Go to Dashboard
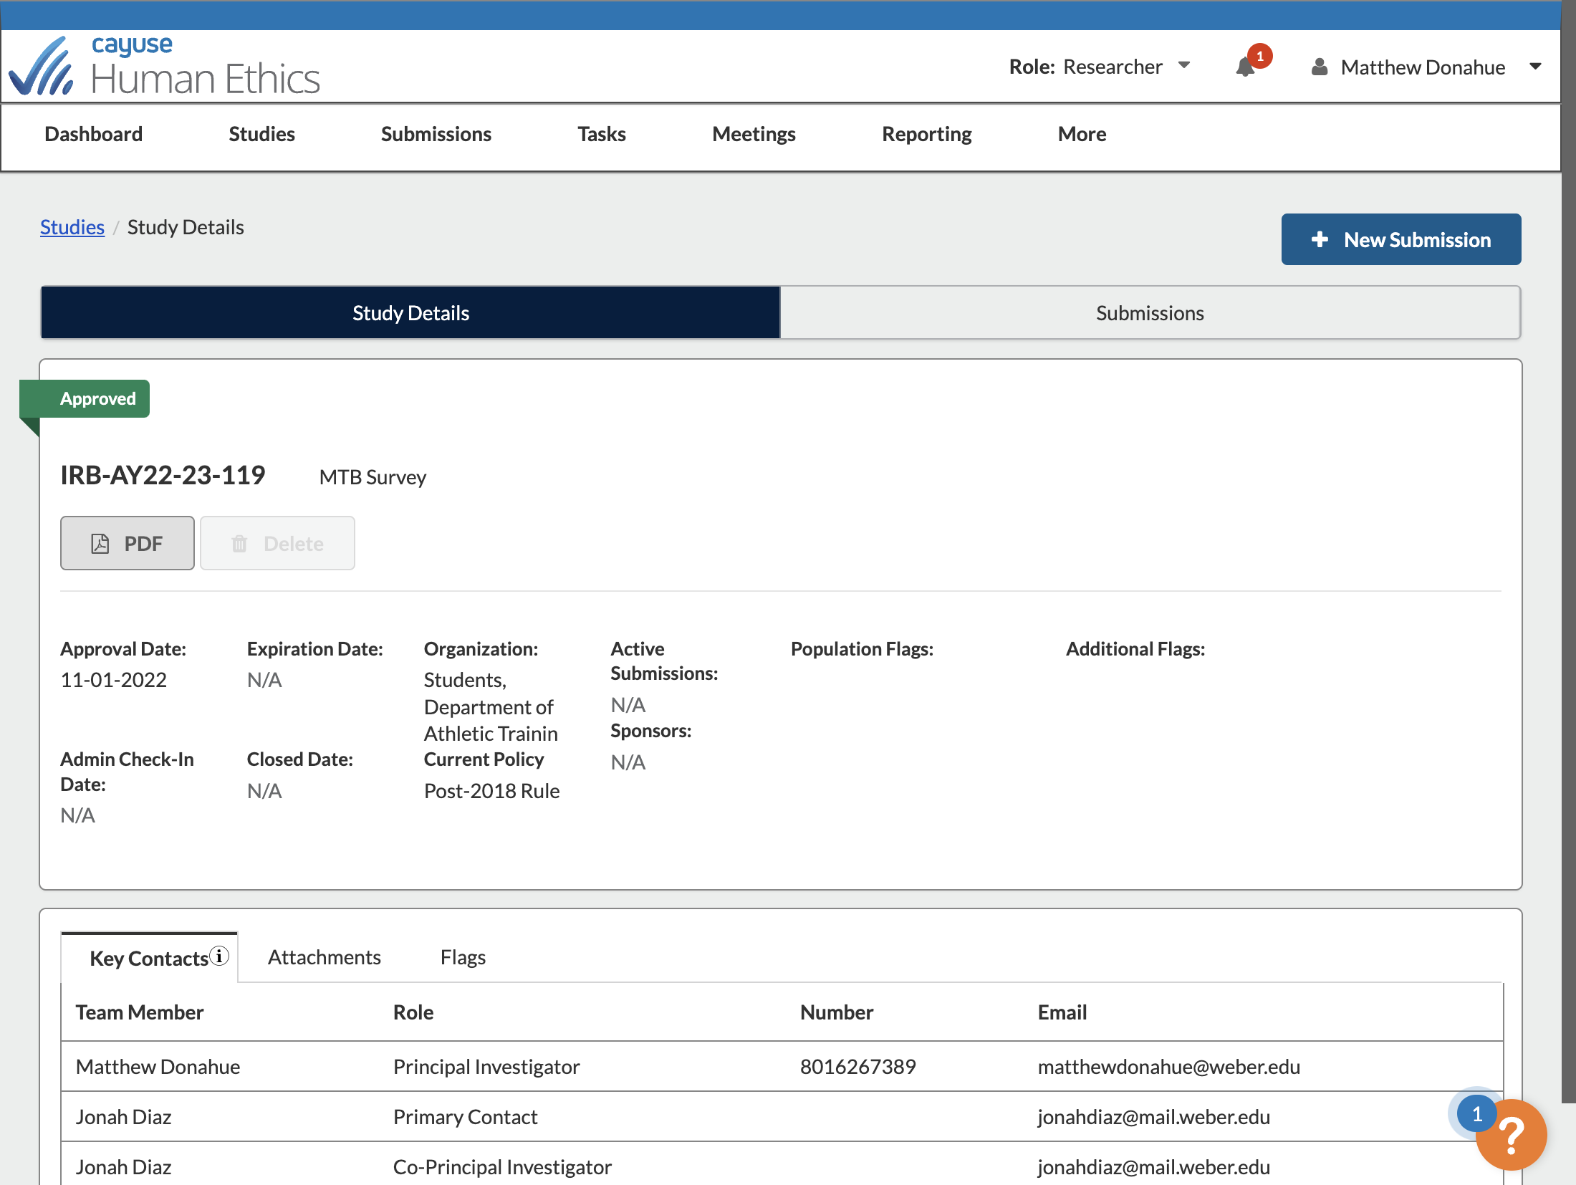 click(93, 134)
